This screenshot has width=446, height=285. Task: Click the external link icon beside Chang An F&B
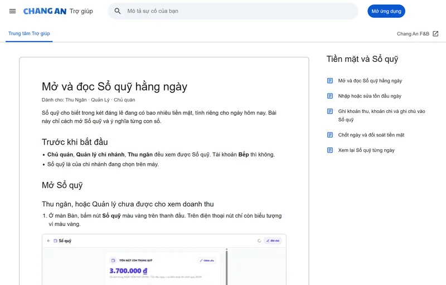coord(435,34)
